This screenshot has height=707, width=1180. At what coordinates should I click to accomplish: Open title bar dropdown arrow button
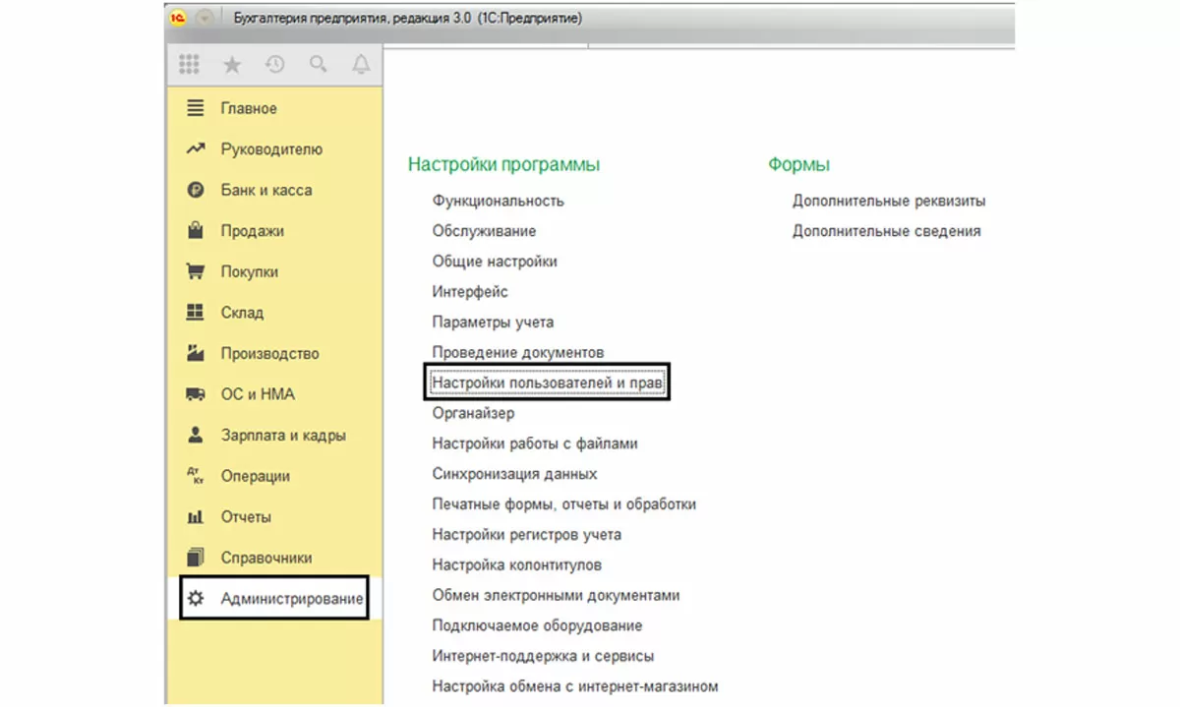coord(205,18)
